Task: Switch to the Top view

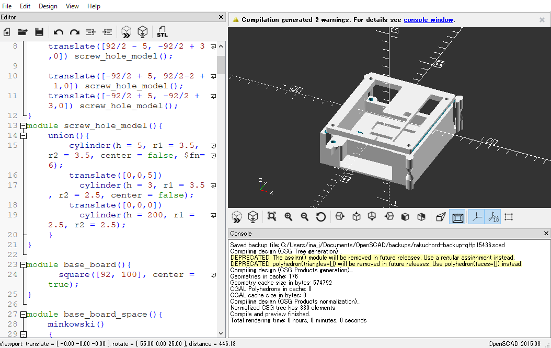Action: [357, 216]
